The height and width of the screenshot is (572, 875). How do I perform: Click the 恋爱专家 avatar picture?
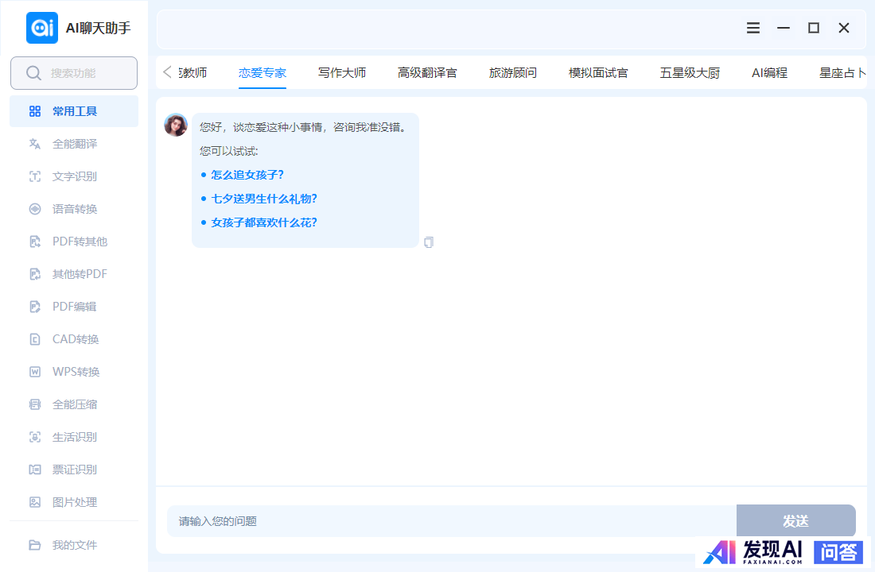click(176, 125)
